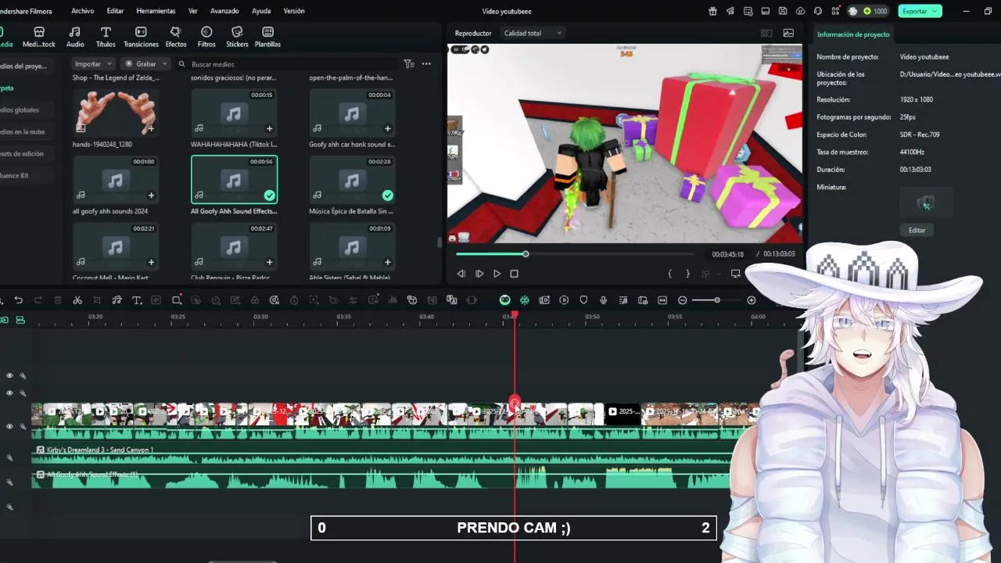This screenshot has height=563, width=1001.
Task: Click the cloud upload icon in the title bar
Action: point(800,11)
